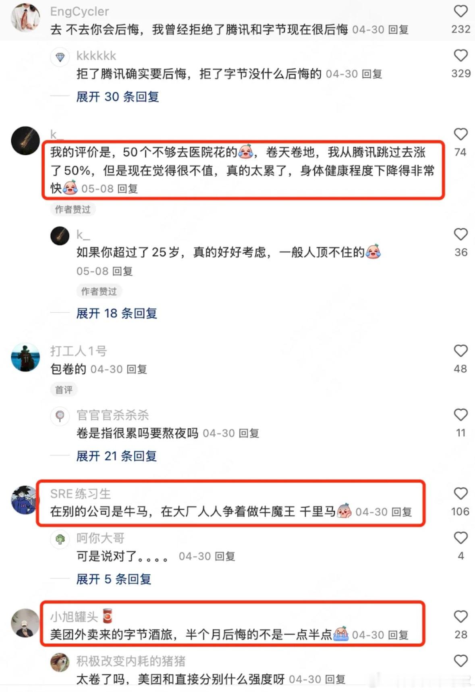
Task: Reply to SRE练习生's 牛马 comment
Action: tap(402, 512)
